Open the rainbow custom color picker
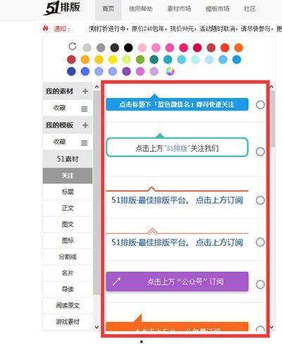Viewport: 282px width, 346px height. tap(170, 71)
